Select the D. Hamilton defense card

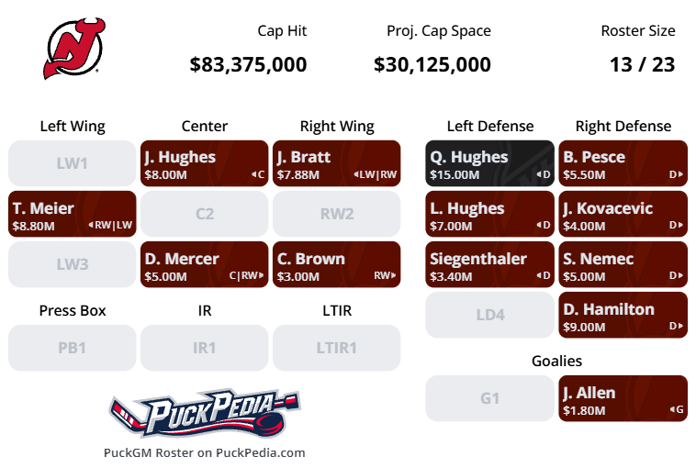[x=623, y=316]
